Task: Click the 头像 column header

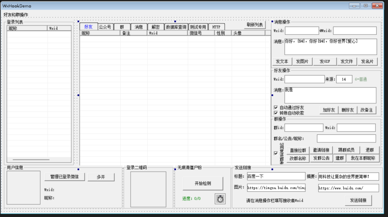Action: [x=248, y=33]
